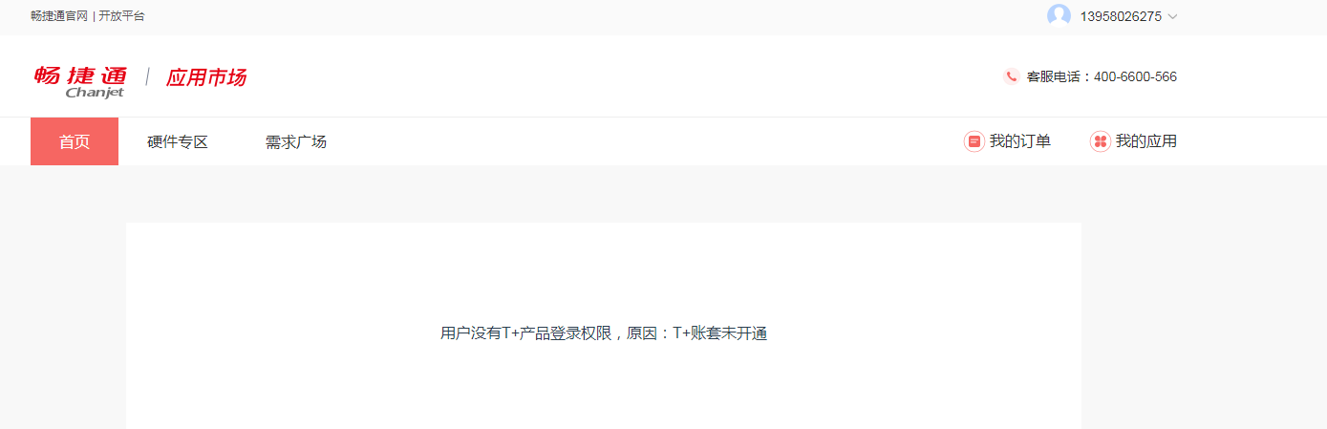
Task: Open the 13958026275 account menu
Action: click(1121, 16)
